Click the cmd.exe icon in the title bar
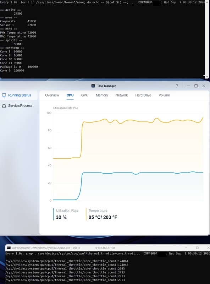The width and height of the screenshot is (210, 284). point(9,248)
